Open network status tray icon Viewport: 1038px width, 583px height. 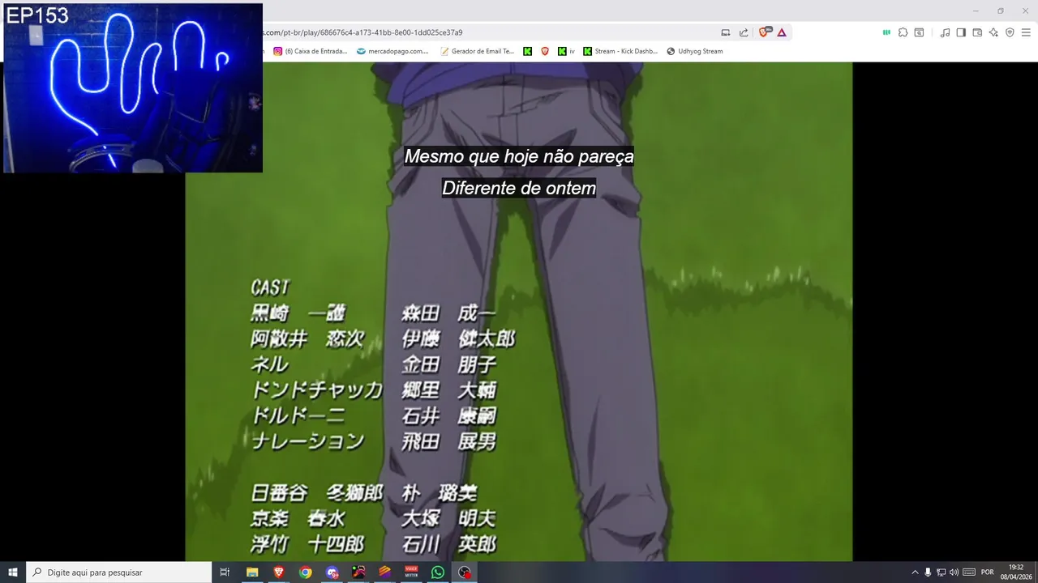[941, 572]
